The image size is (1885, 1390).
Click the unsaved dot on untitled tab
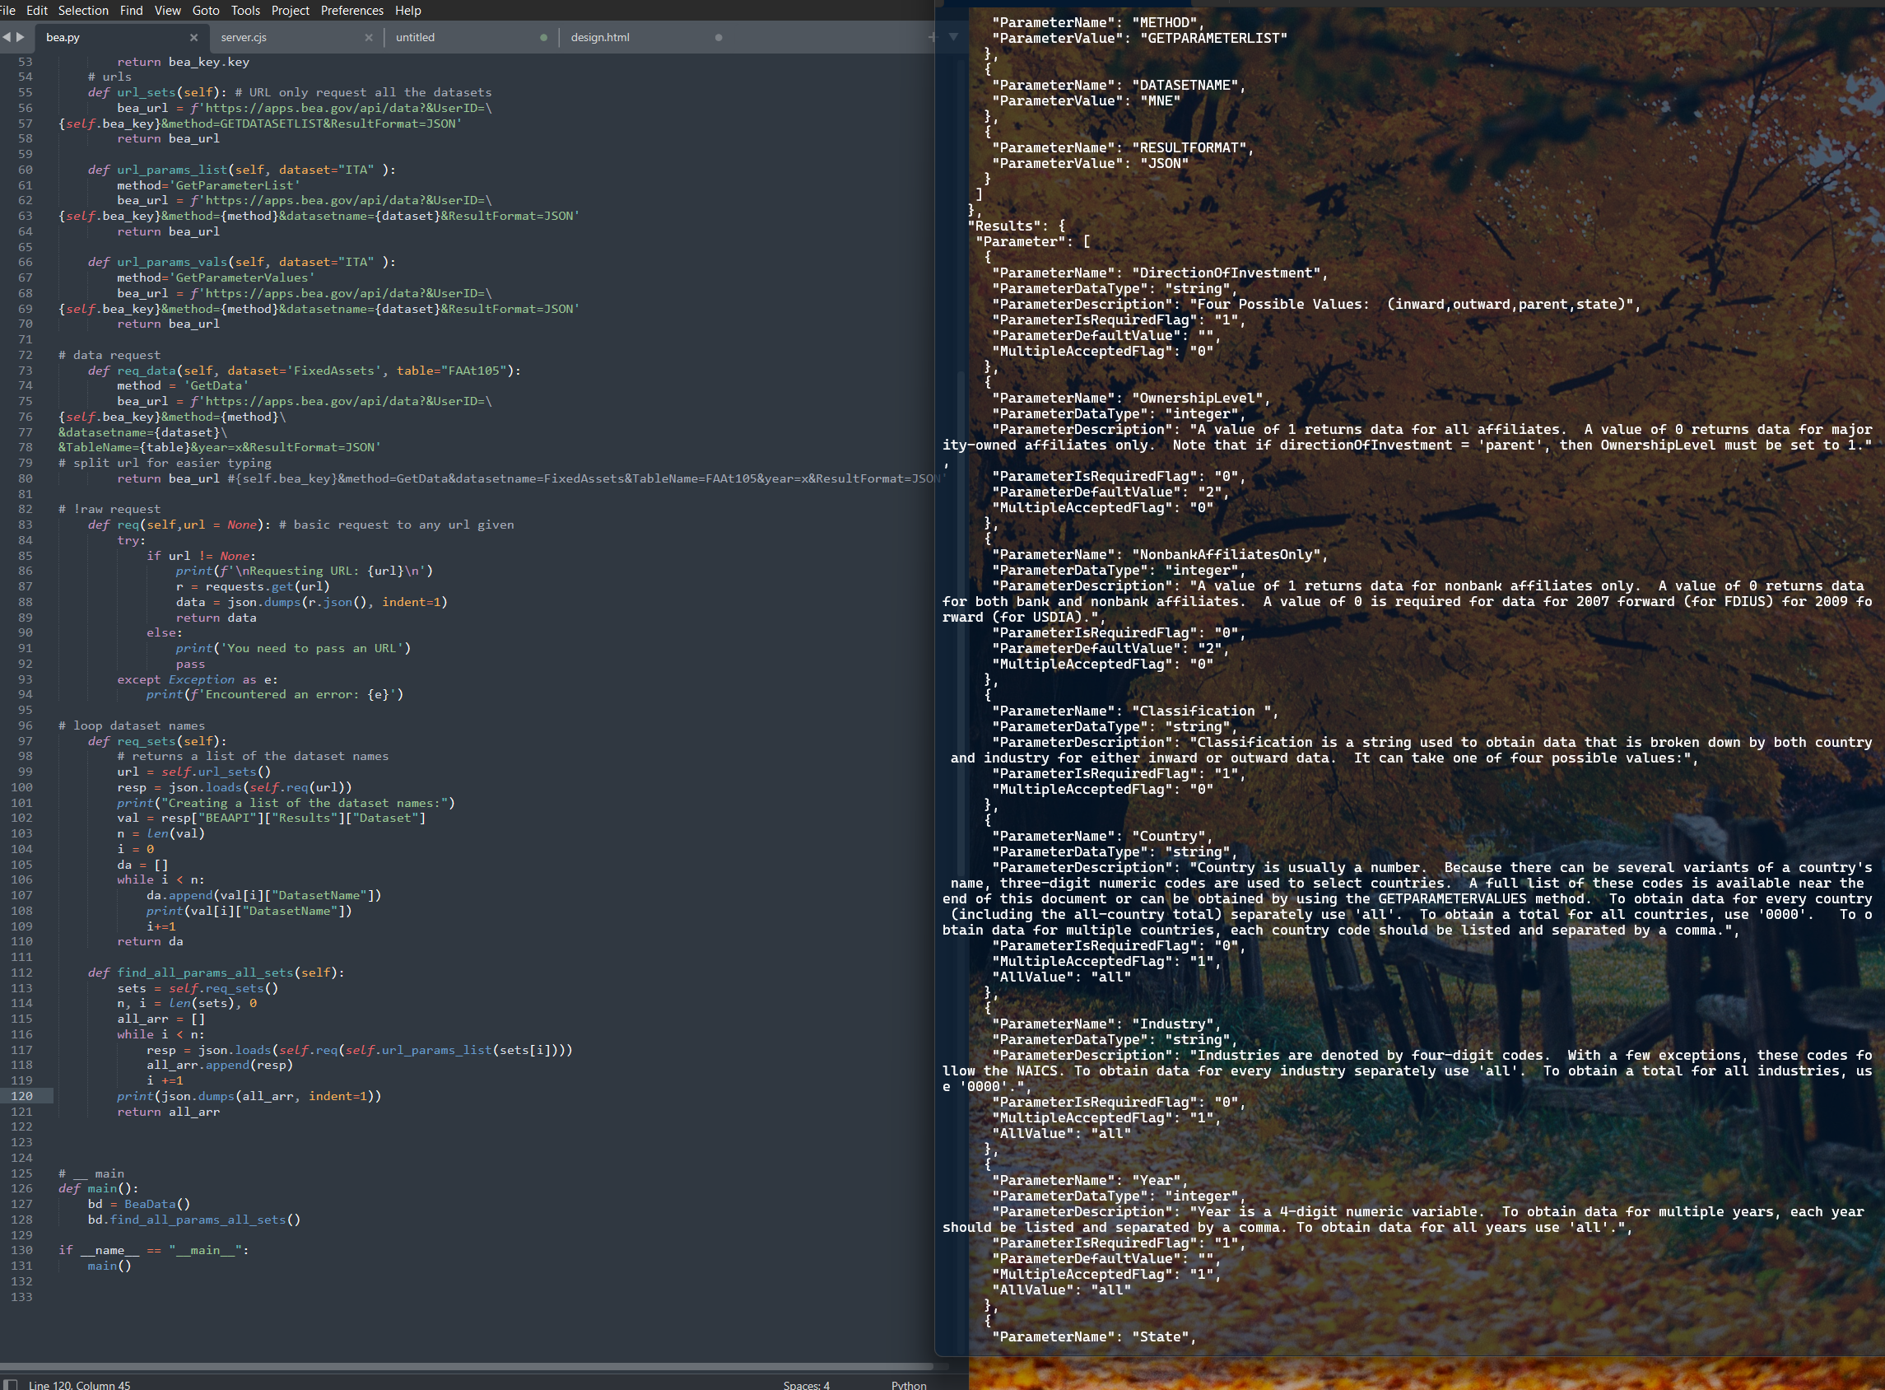543,37
